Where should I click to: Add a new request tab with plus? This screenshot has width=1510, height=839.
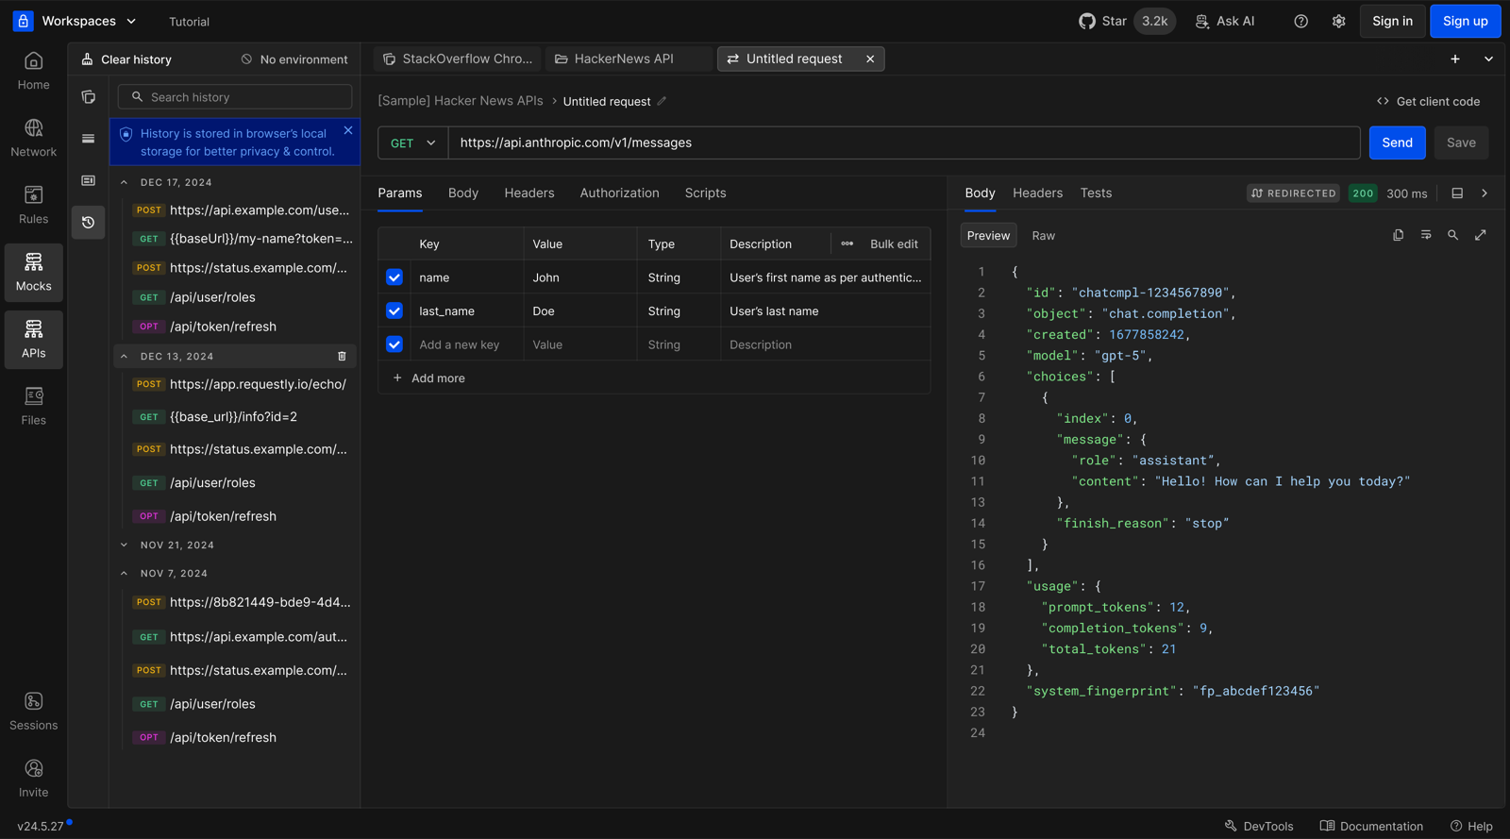point(1455,59)
